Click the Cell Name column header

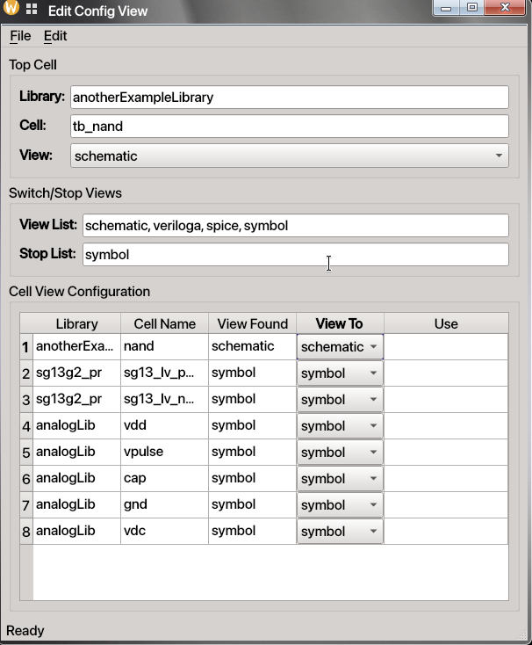[164, 323]
